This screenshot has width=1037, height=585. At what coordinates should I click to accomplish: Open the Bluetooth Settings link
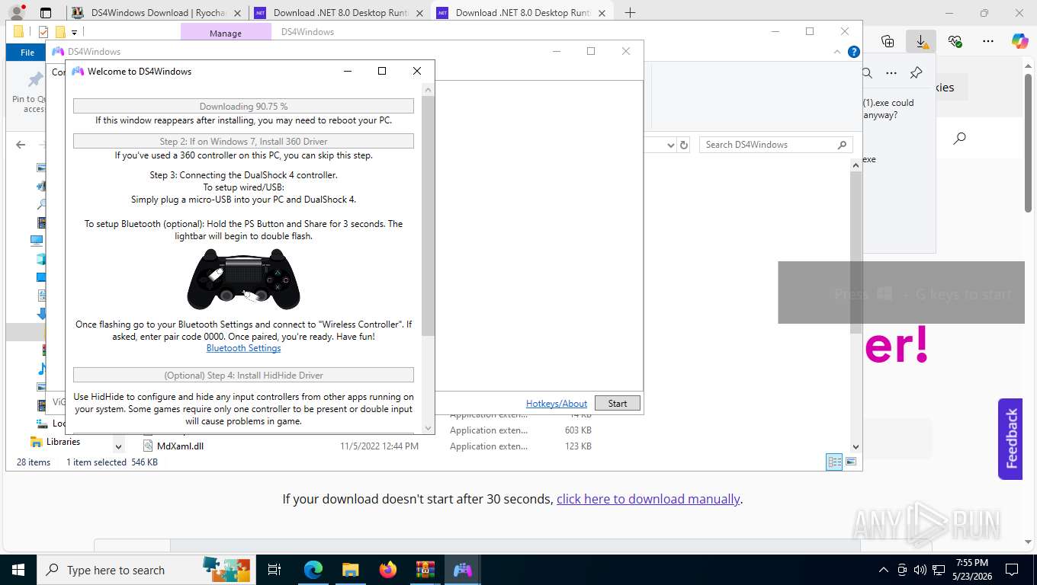(x=243, y=348)
